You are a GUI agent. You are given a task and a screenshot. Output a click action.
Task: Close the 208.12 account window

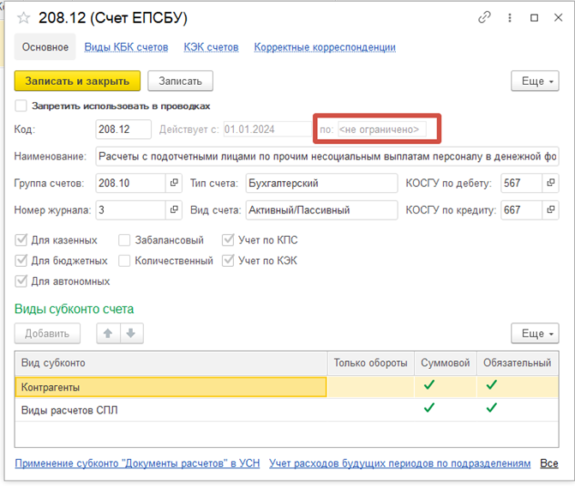pos(558,18)
